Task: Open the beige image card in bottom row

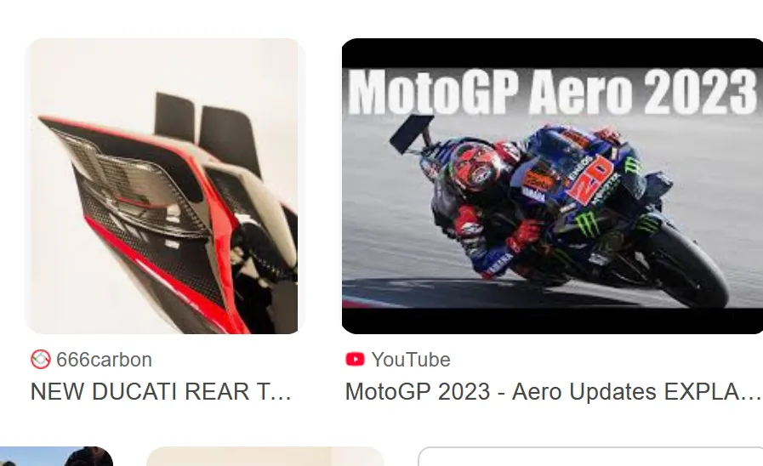Action: coord(265,457)
